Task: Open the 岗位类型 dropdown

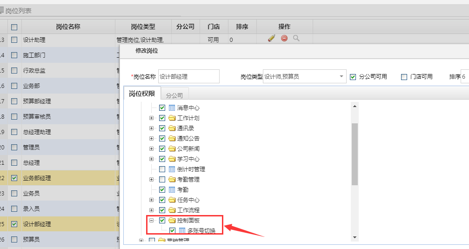Action: [342, 76]
